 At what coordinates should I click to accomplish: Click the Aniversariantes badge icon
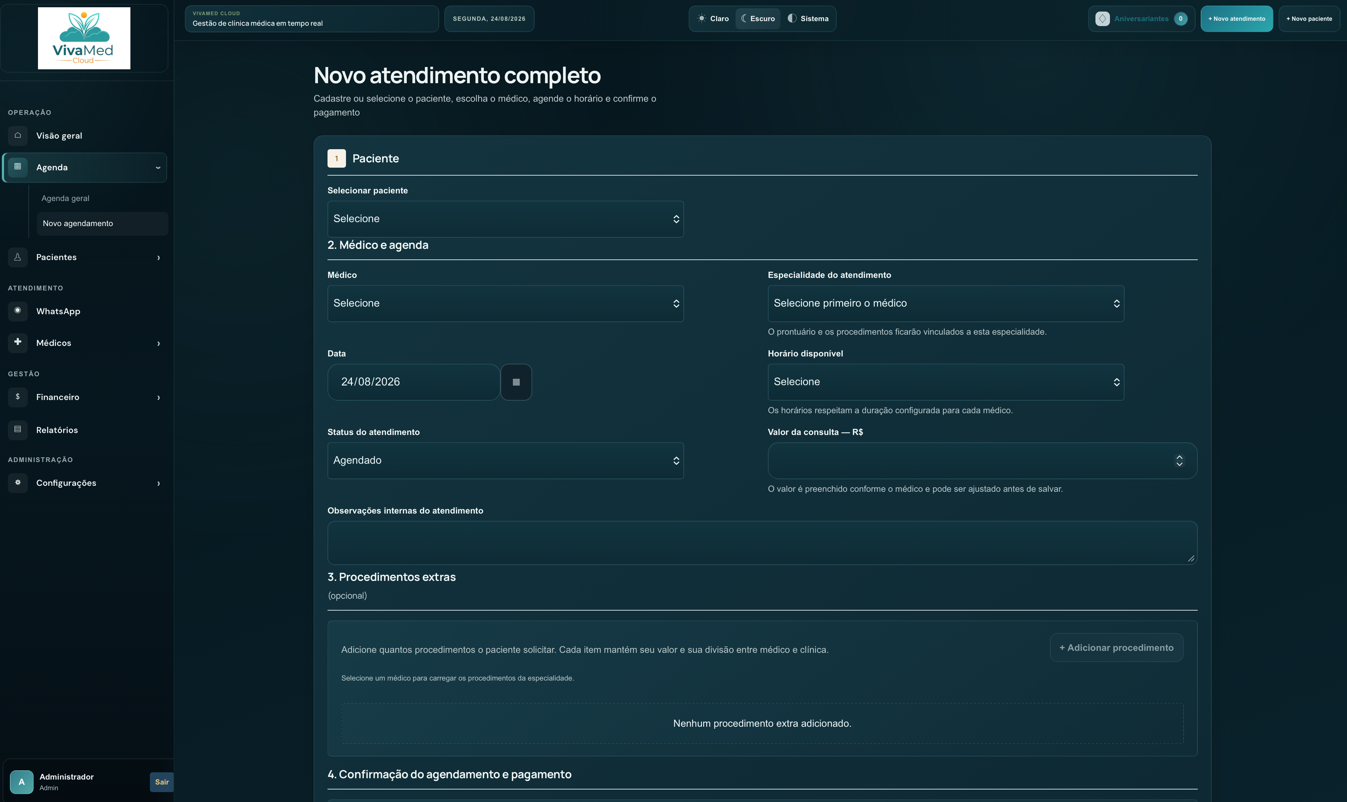click(1102, 18)
